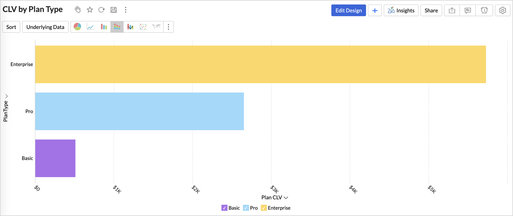Open the settings gear icon
The height and width of the screenshot is (216, 513).
(502, 11)
